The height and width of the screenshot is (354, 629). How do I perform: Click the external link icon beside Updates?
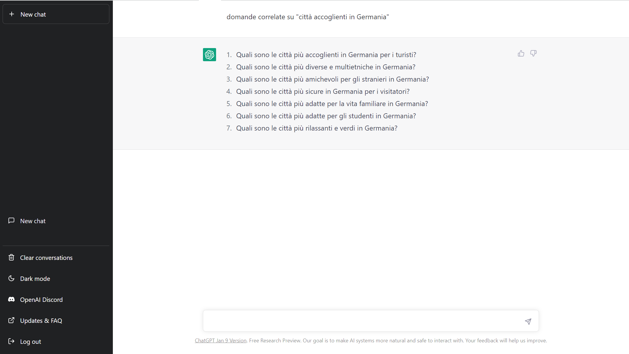(11, 320)
